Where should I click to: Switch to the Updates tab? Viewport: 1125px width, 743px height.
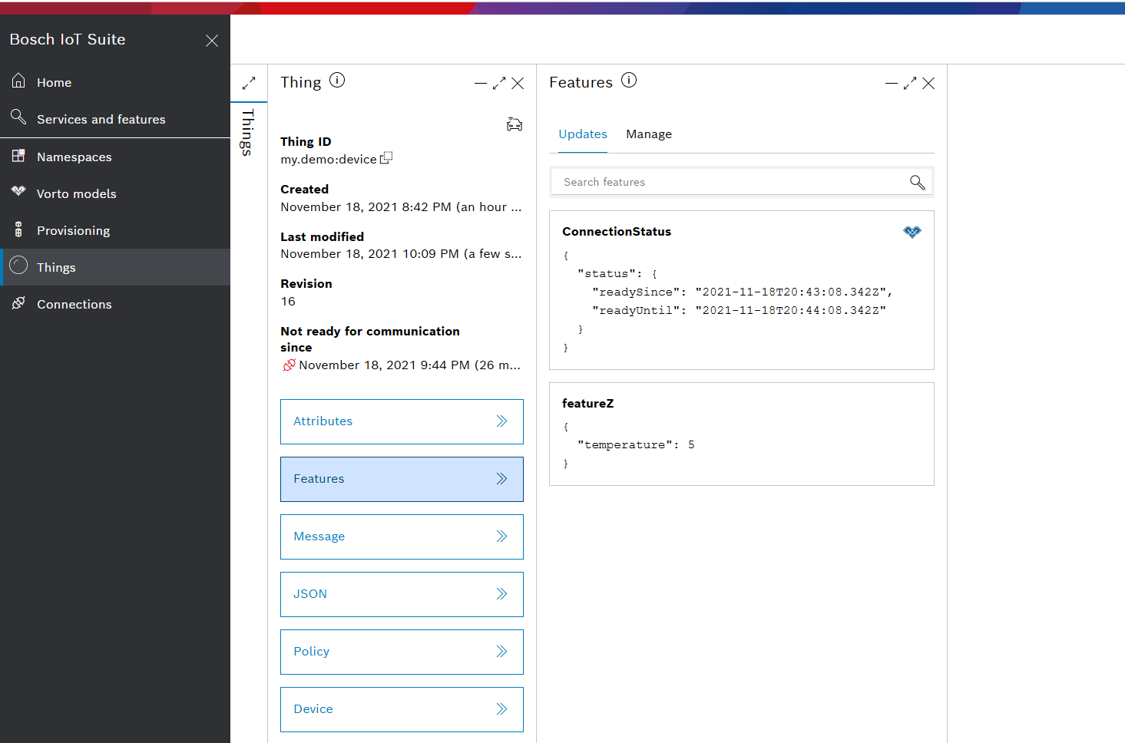tap(583, 134)
